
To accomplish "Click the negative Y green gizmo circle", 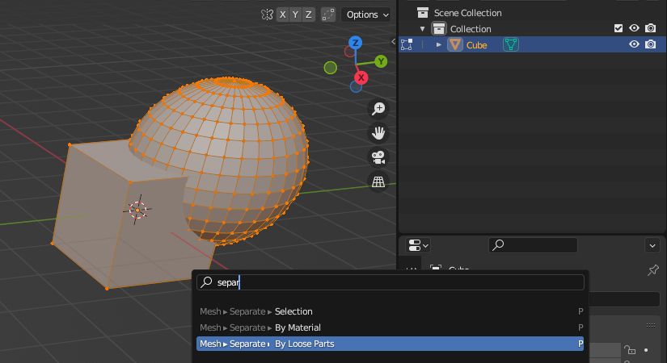I will [331, 68].
